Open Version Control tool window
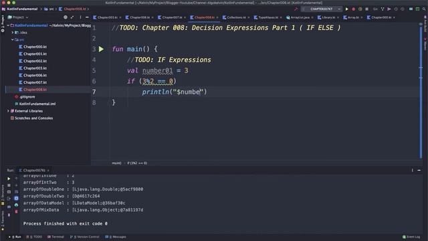This screenshot has height=241, width=428. (x=85, y=237)
